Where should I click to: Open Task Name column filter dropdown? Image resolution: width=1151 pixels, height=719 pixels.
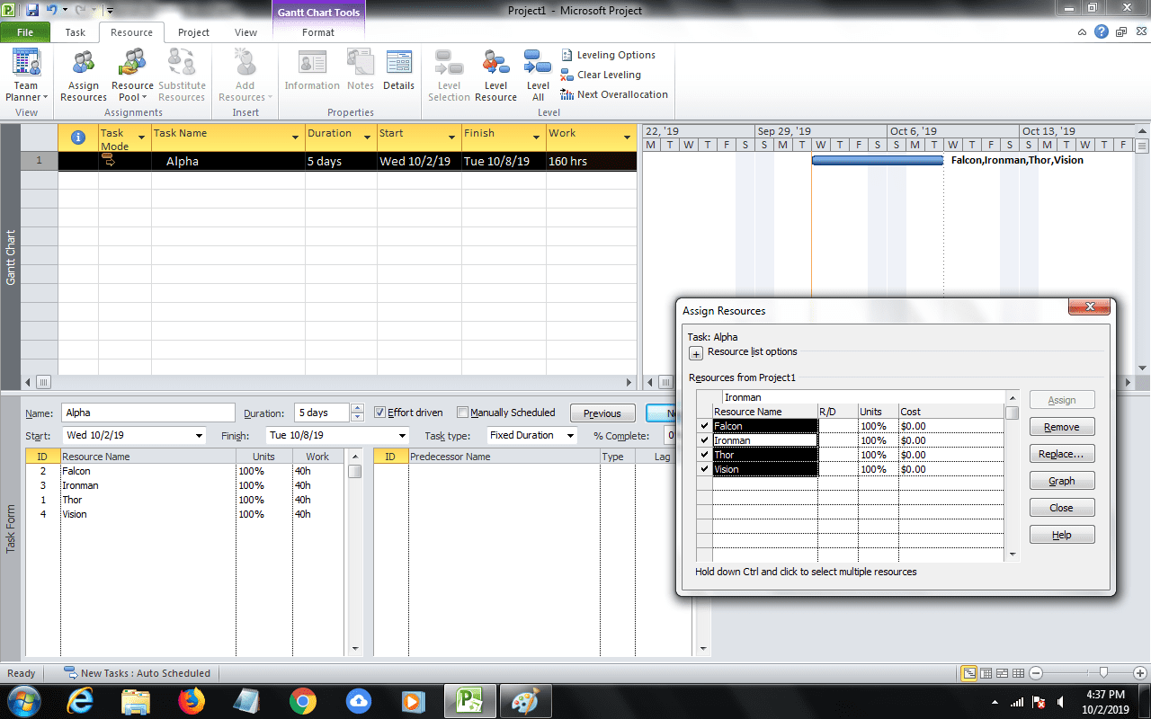(x=295, y=138)
